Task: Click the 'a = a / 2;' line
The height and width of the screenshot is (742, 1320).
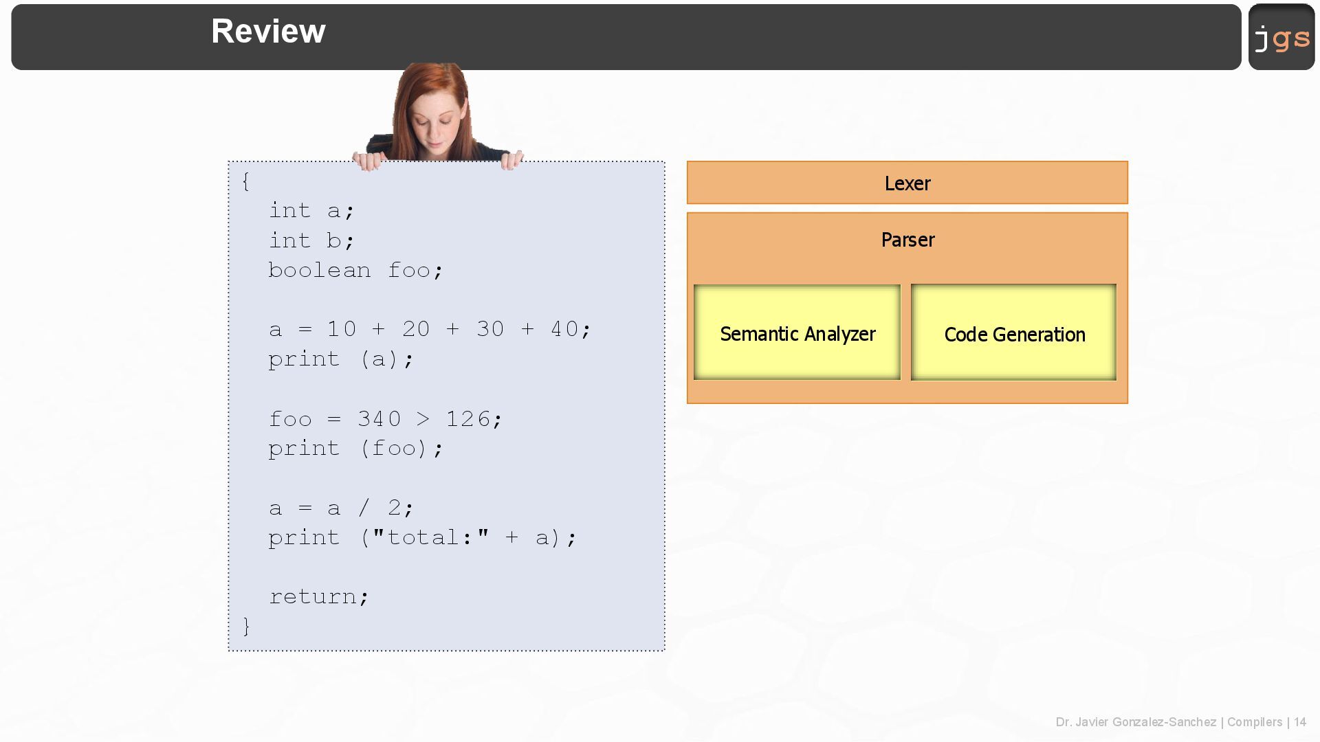Action: click(341, 508)
